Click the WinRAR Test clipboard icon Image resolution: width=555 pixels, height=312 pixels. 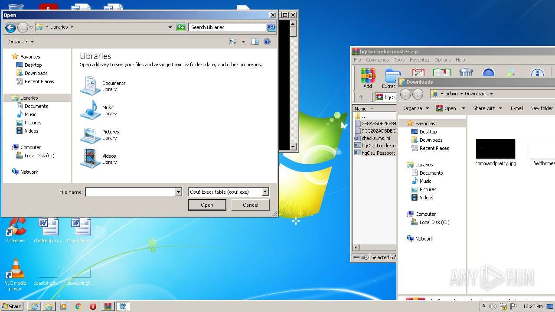pos(418,72)
